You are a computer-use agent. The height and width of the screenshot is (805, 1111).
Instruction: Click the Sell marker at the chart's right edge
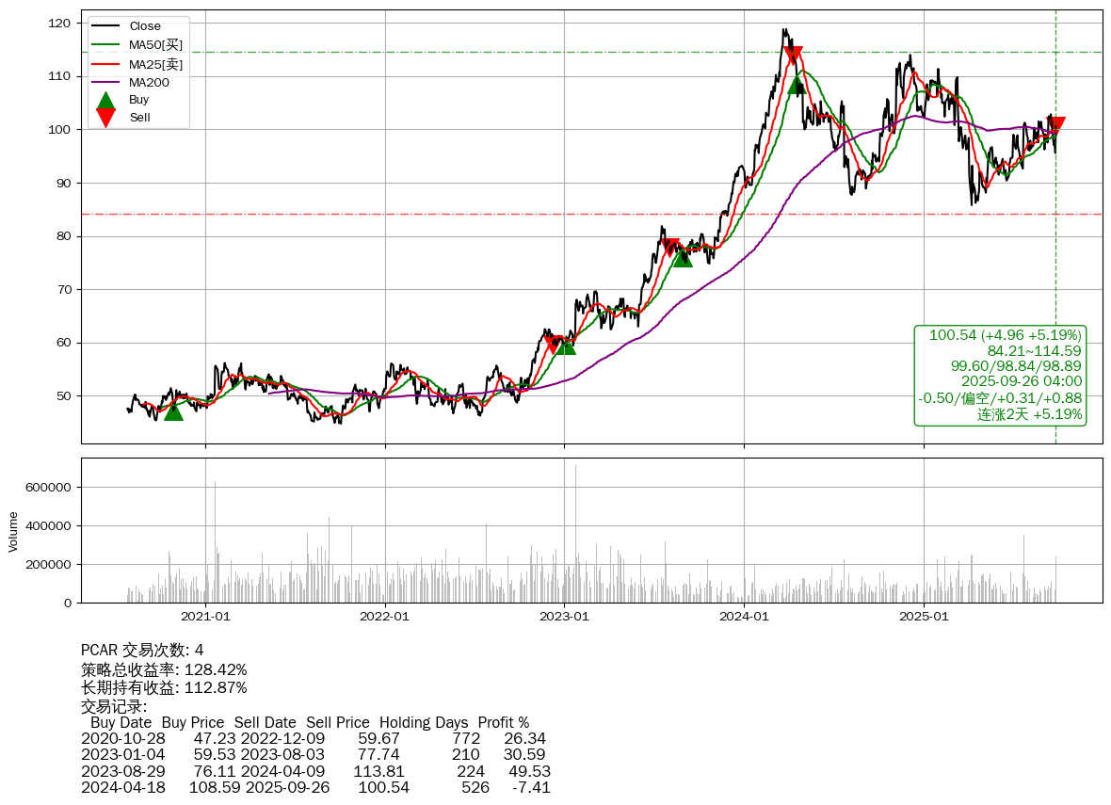pos(1056,125)
